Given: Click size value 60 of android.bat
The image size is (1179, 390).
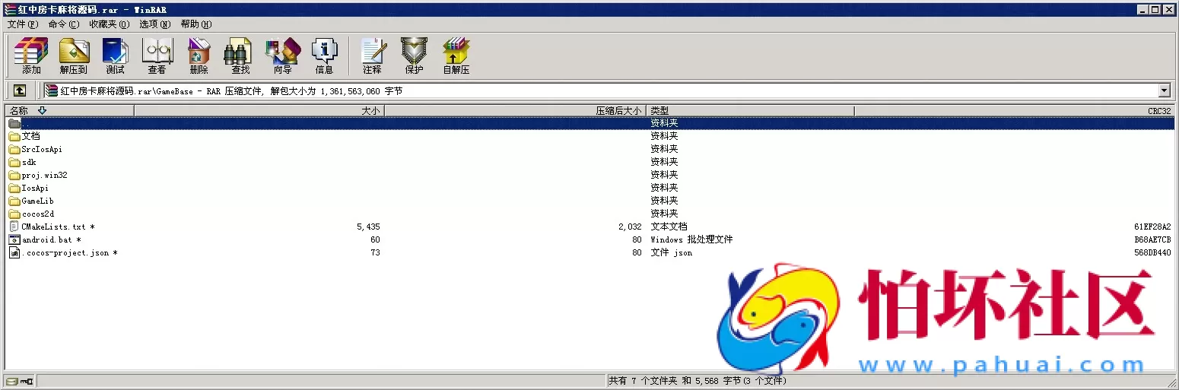Looking at the screenshot, I should tap(375, 239).
